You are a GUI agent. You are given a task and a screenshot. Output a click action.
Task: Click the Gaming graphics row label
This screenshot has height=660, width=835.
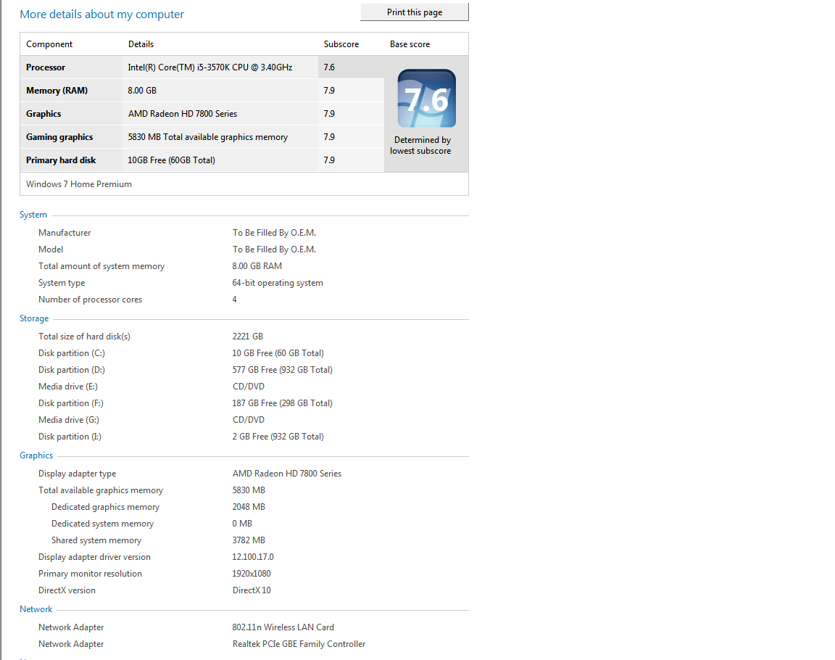(59, 137)
